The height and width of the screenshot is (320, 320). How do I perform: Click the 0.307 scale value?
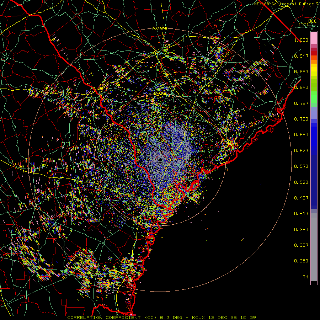tap(301, 245)
